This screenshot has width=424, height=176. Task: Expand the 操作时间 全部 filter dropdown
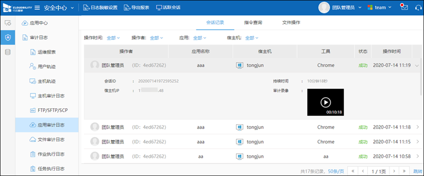pyautogui.click(x=114, y=38)
